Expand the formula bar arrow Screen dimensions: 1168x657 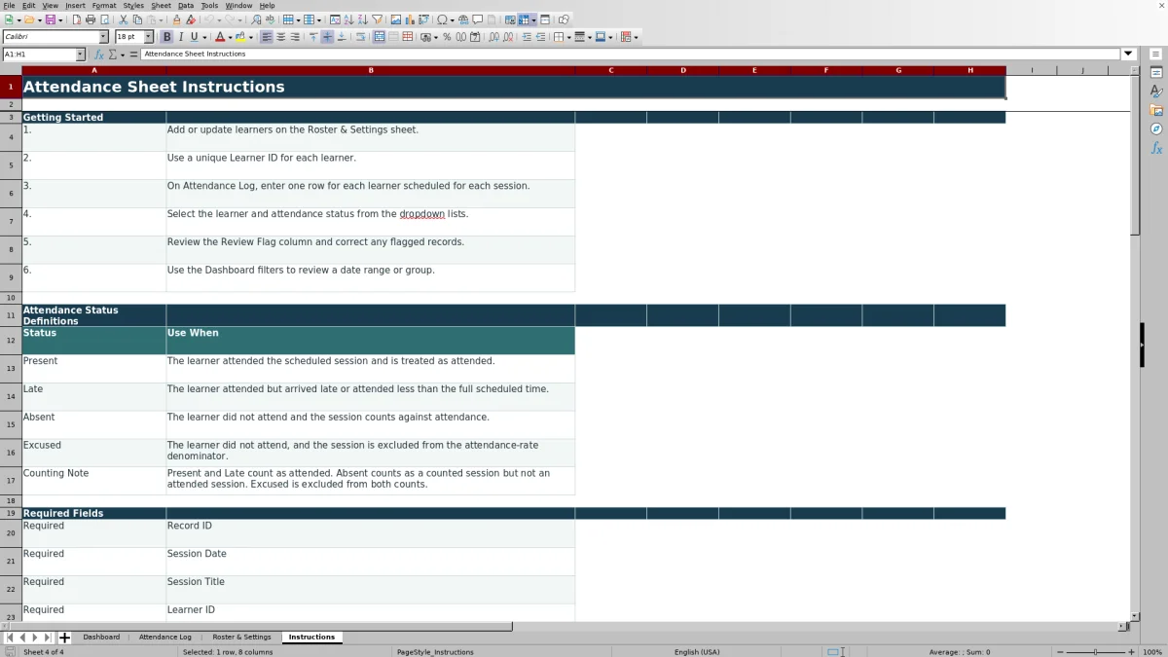1128,55
